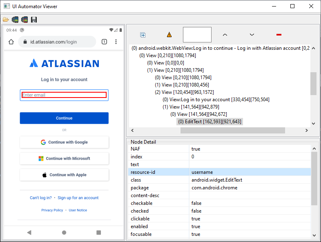Click the hierarchy search text box
Viewport: 321px width, 242px height.
[197, 35]
